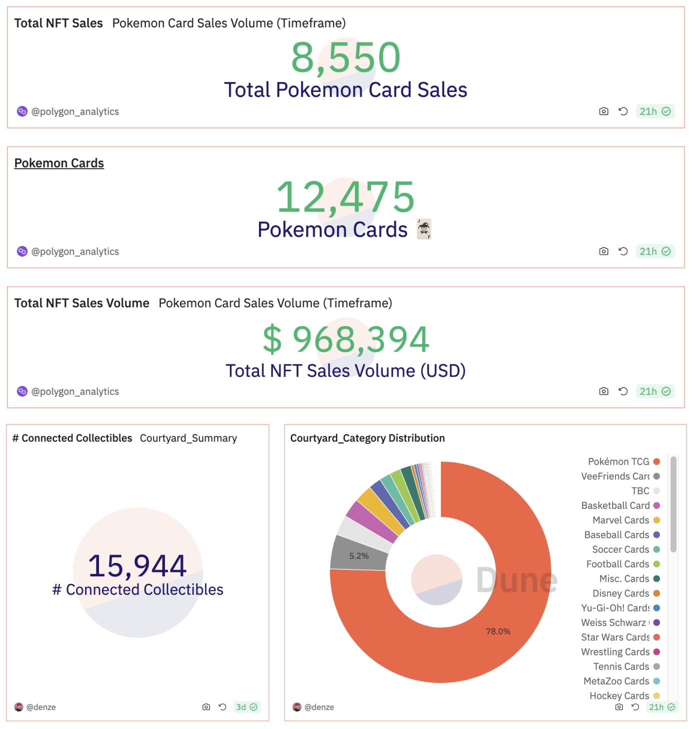This screenshot has height=729, width=694.
Task: Click camera icon on Category Distribution panel
Action: tap(619, 707)
